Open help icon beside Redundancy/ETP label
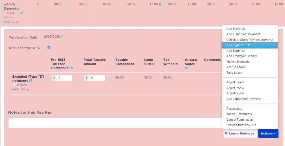The width and height of the screenshot is (285, 146). click(x=39, y=48)
